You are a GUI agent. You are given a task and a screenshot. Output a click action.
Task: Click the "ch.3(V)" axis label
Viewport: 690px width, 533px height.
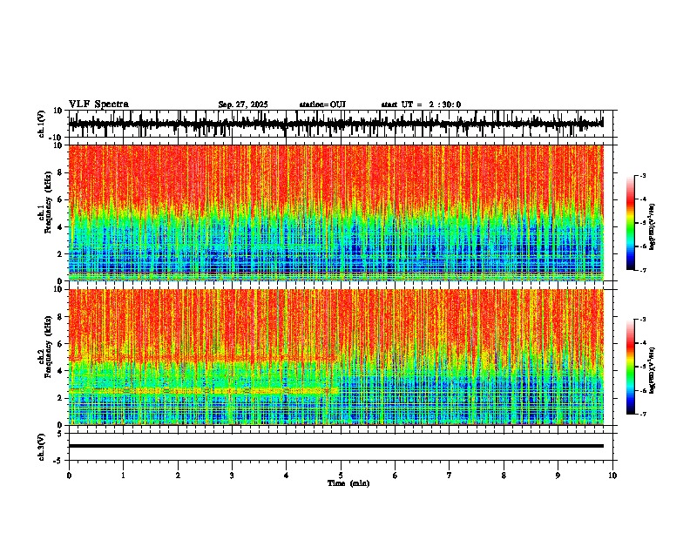click(42, 447)
